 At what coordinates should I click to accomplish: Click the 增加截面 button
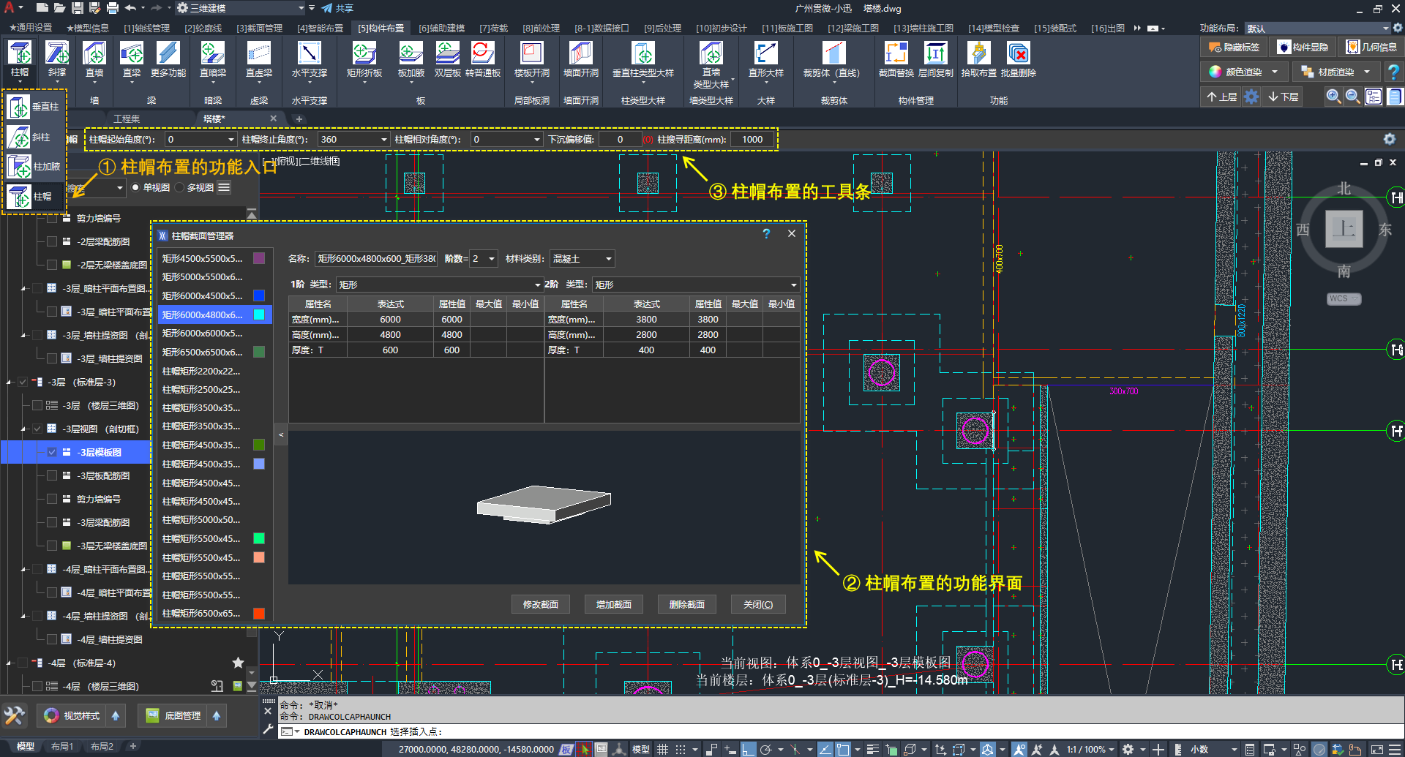click(614, 604)
